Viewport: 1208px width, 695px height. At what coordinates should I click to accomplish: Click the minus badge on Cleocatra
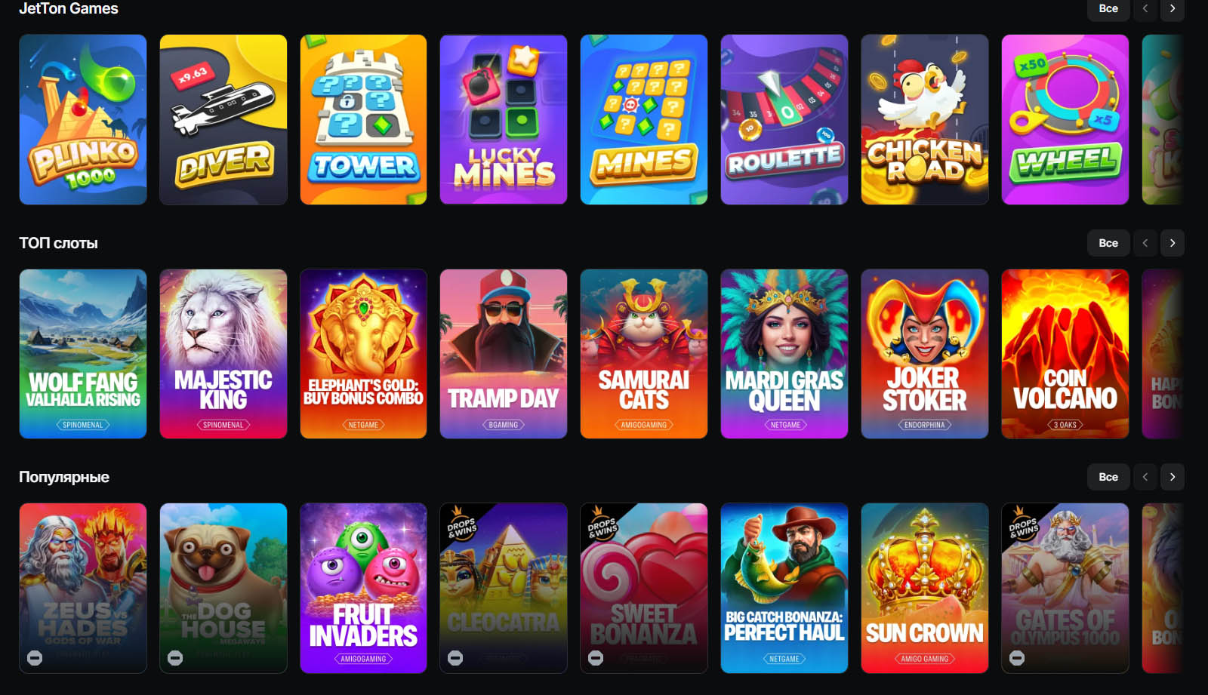(x=455, y=658)
